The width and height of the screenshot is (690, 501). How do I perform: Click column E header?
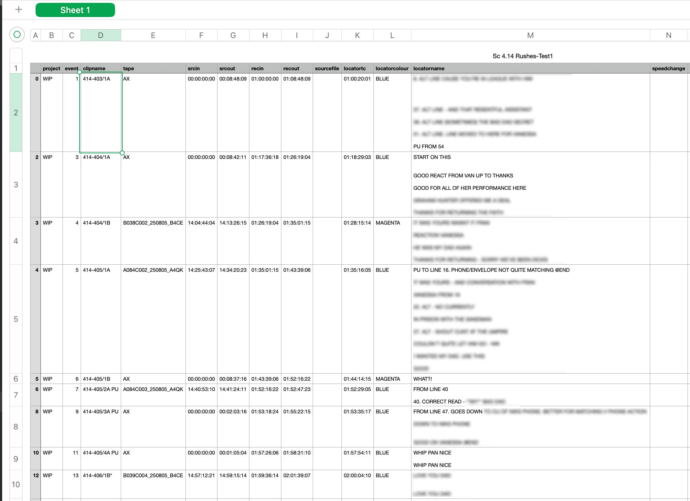pyautogui.click(x=153, y=35)
